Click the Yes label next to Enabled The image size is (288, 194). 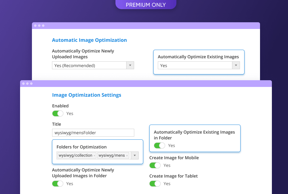coord(70,113)
